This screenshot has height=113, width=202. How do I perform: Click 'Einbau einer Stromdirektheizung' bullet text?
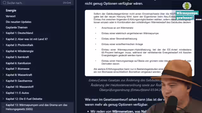coord(119,39)
